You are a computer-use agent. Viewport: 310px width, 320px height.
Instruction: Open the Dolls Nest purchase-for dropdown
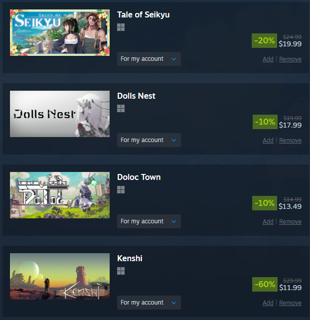[149, 140]
